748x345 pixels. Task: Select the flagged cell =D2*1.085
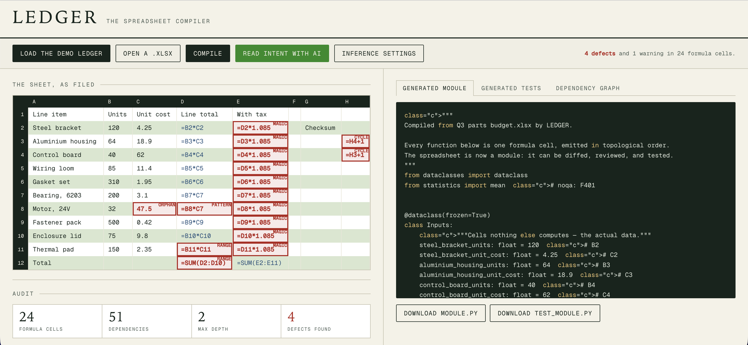point(261,128)
